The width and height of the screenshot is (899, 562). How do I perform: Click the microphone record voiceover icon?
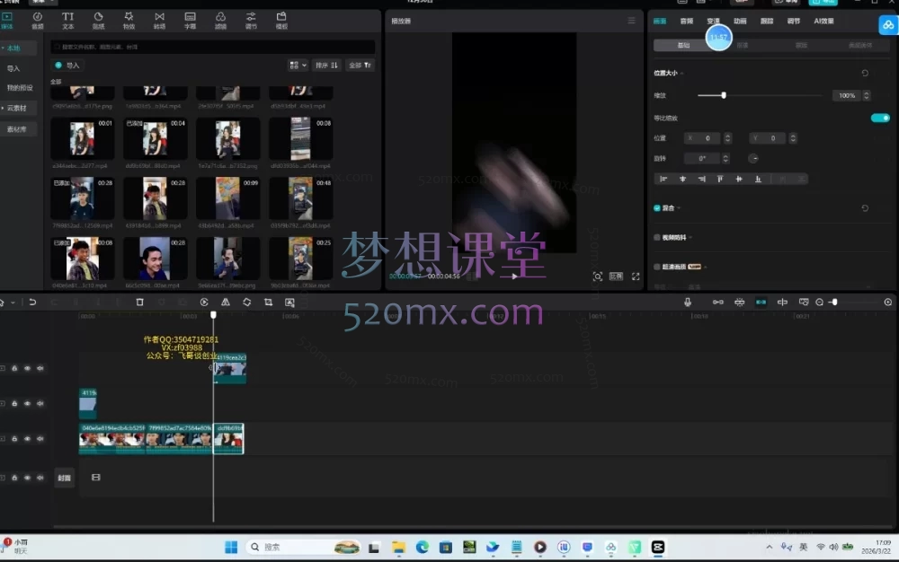point(688,303)
